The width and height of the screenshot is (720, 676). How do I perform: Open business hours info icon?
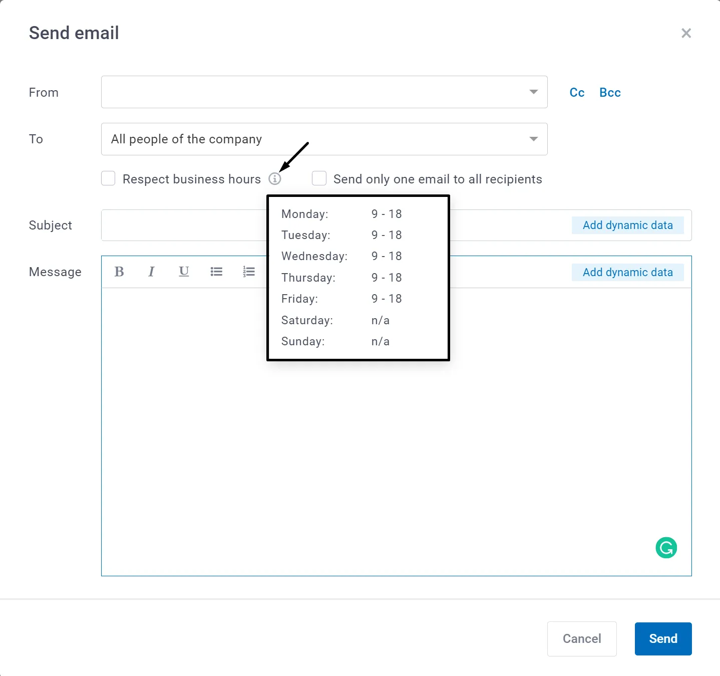pyautogui.click(x=275, y=178)
